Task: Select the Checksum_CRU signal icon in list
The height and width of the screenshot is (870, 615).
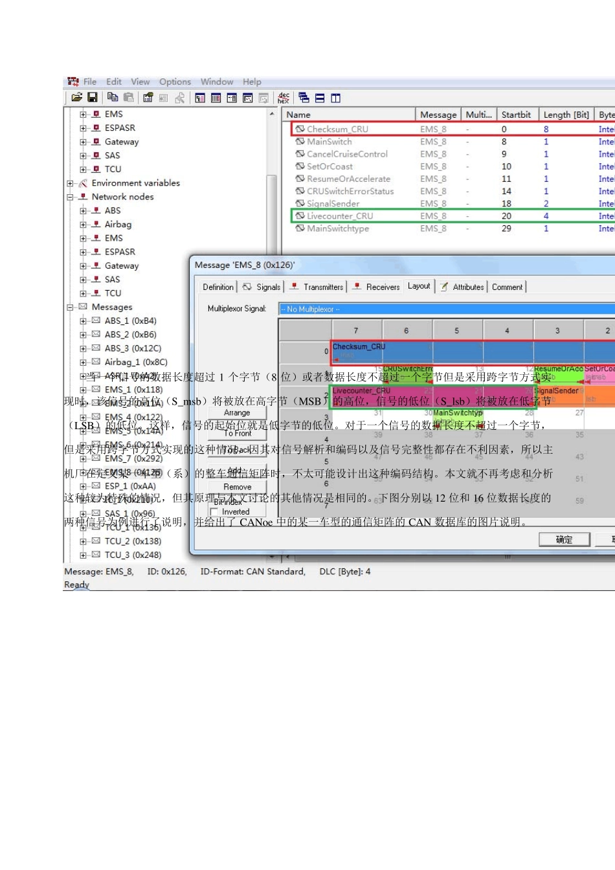Action: coord(300,129)
